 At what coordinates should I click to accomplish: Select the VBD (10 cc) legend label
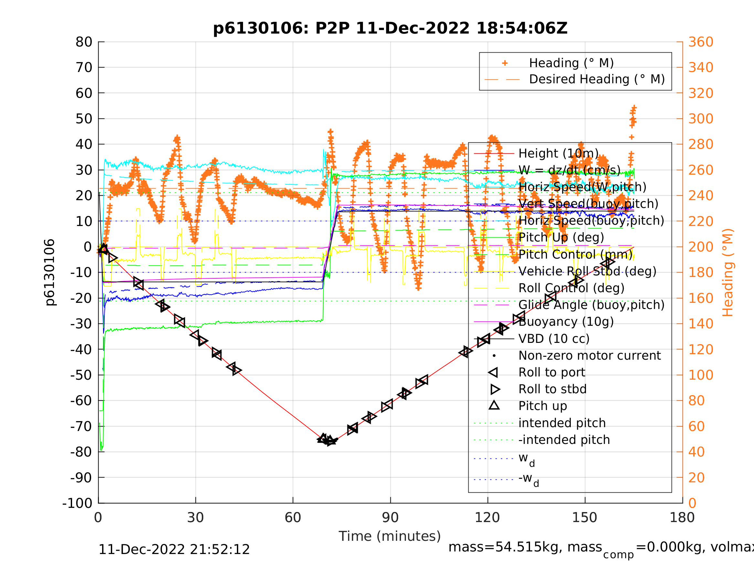[x=554, y=339]
